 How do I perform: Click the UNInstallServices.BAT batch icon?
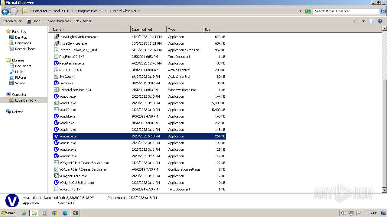(56, 90)
